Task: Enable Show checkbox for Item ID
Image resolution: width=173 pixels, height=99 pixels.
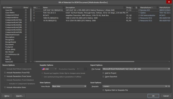Action: (26, 59)
